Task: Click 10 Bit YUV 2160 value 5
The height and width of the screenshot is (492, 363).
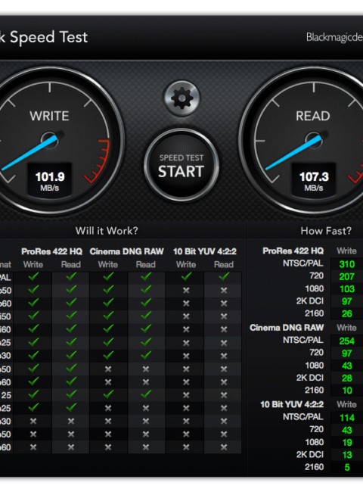Action: click(346, 467)
